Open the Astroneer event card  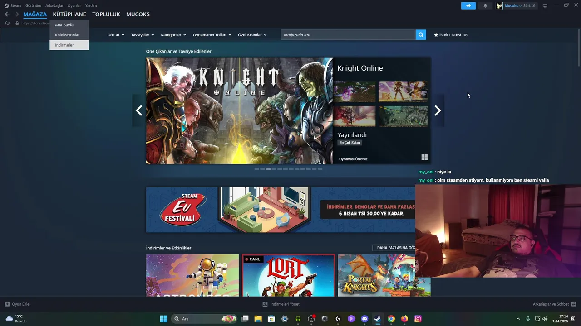click(x=192, y=275)
